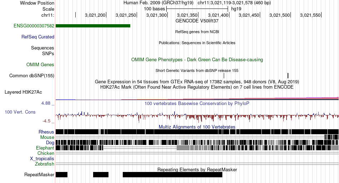Click the GTEx Gene Expression track title

197,82
